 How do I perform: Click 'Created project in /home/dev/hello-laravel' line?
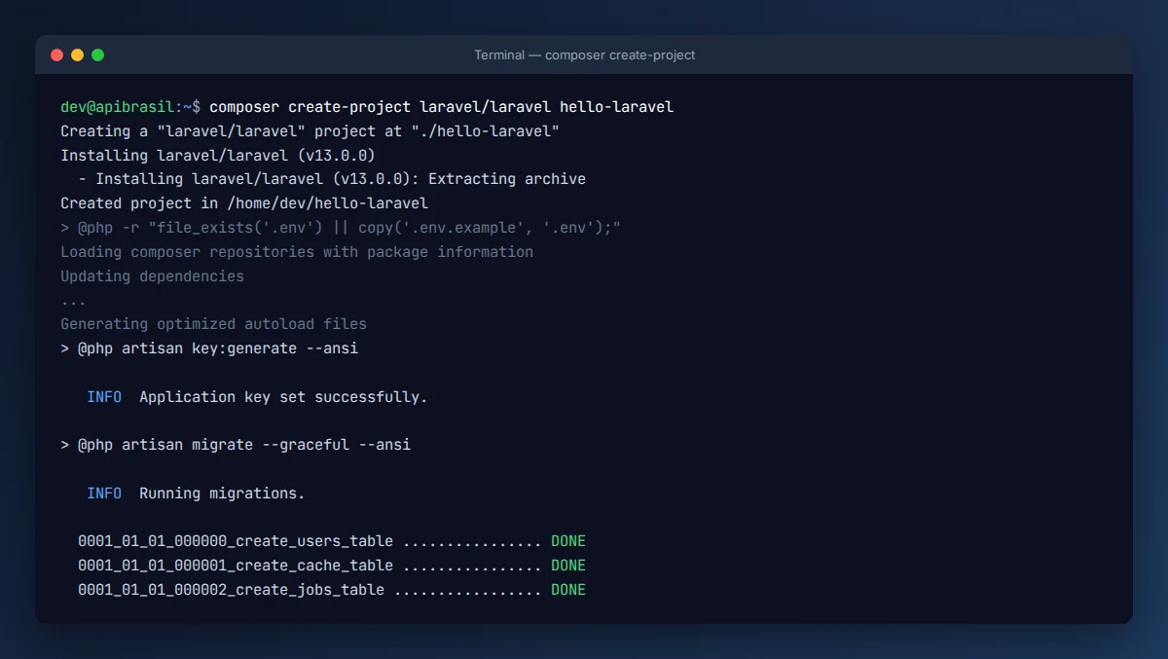(x=244, y=203)
